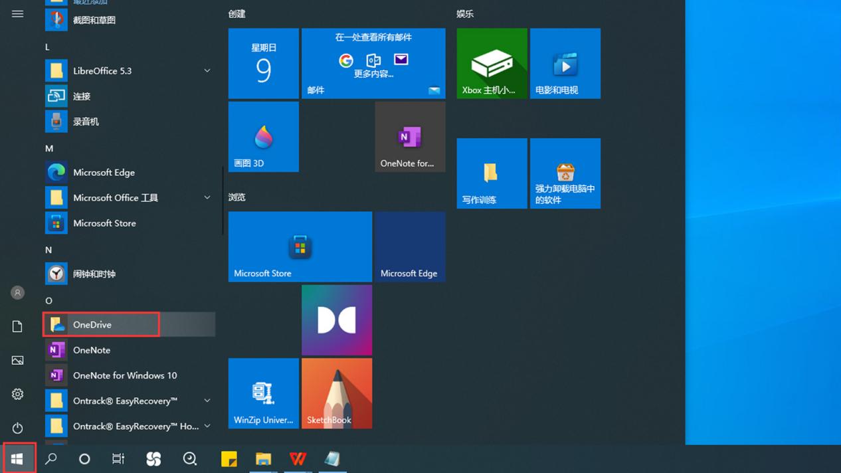The image size is (841, 473).
Task: Open the 写作训练 folder tile
Action: pyautogui.click(x=492, y=173)
